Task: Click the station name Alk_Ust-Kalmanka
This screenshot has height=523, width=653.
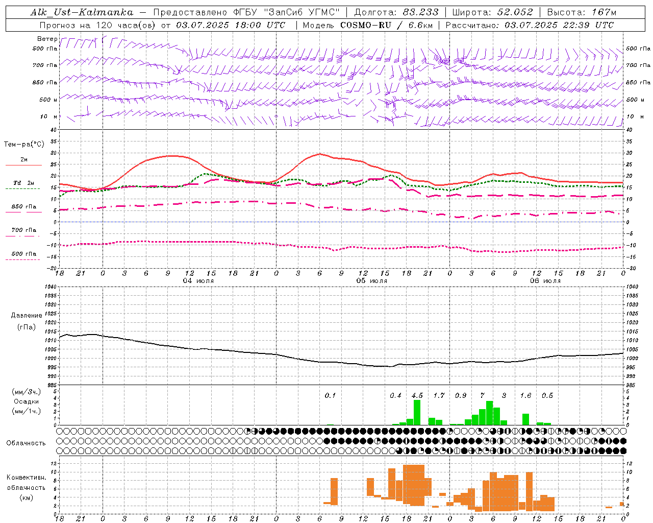Action: (x=82, y=12)
